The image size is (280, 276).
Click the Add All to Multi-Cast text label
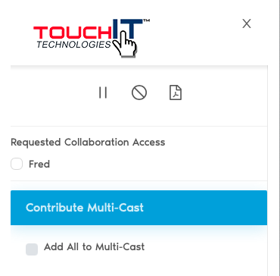[x=95, y=246]
